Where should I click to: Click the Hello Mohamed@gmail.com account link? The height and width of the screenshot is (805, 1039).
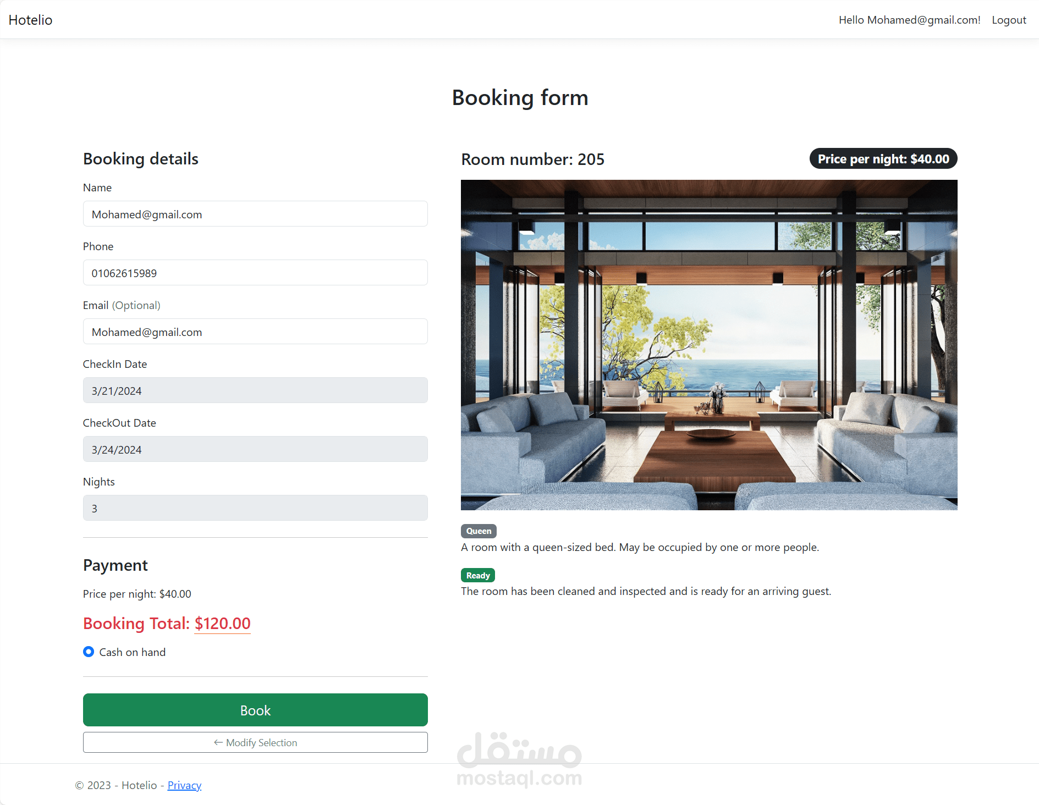point(909,20)
